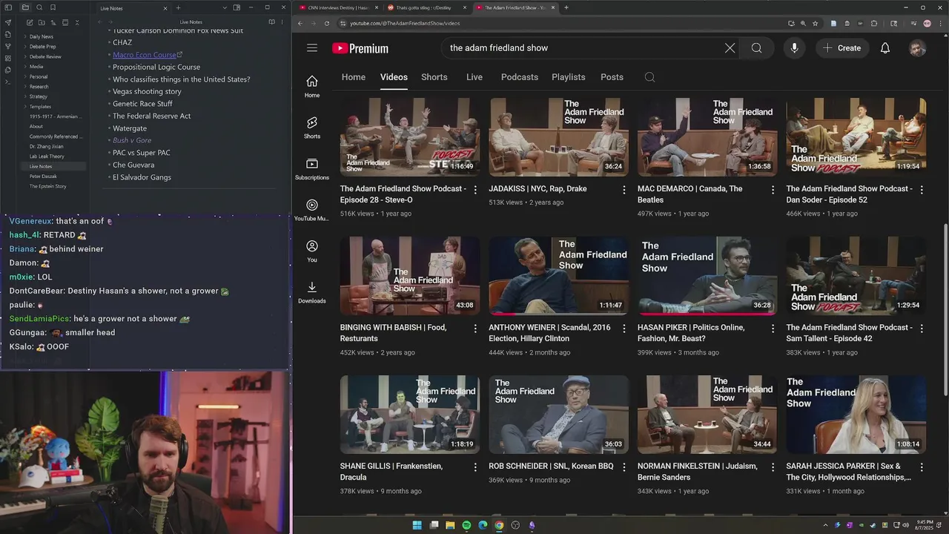949x534 pixels.
Task: Open Obsidian tab list dropdown arrow
Action: coord(224,7)
